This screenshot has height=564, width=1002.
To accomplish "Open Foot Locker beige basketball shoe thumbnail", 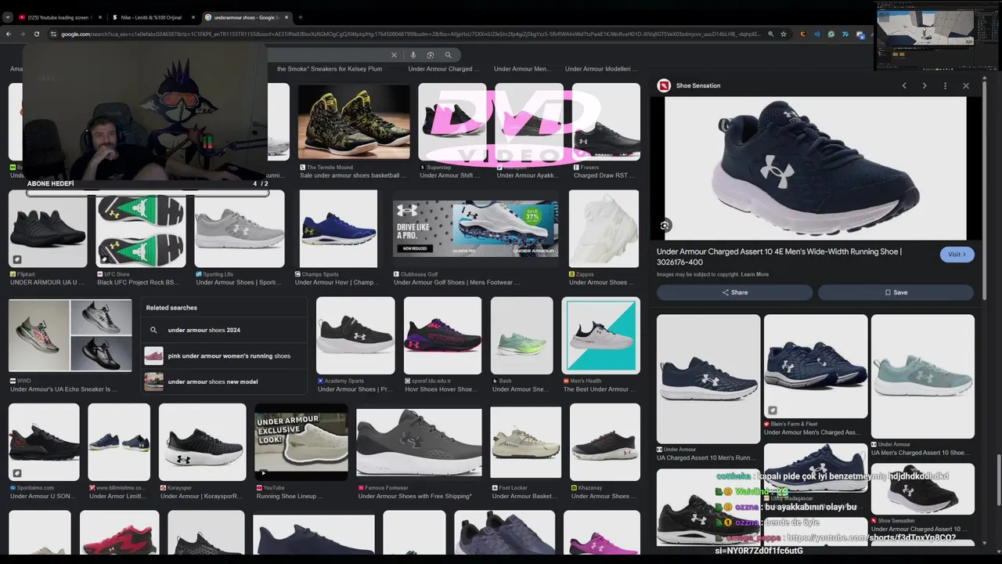I will (525, 442).
